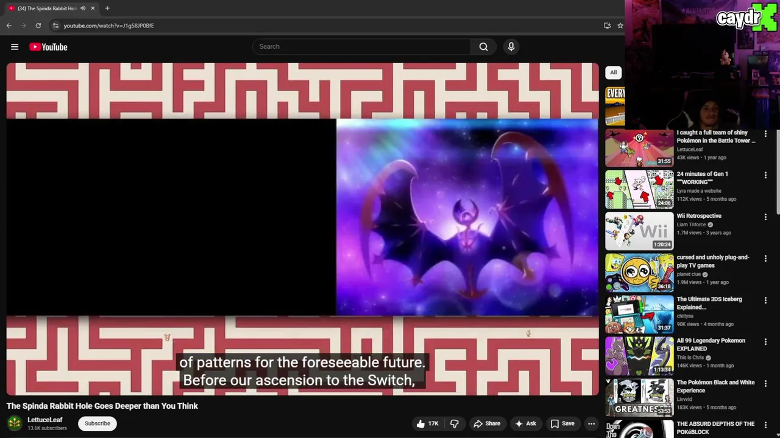Open shiny Pokémon Battle Tower video thumbnail
780x438 pixels.
click(x=639, y=148)
